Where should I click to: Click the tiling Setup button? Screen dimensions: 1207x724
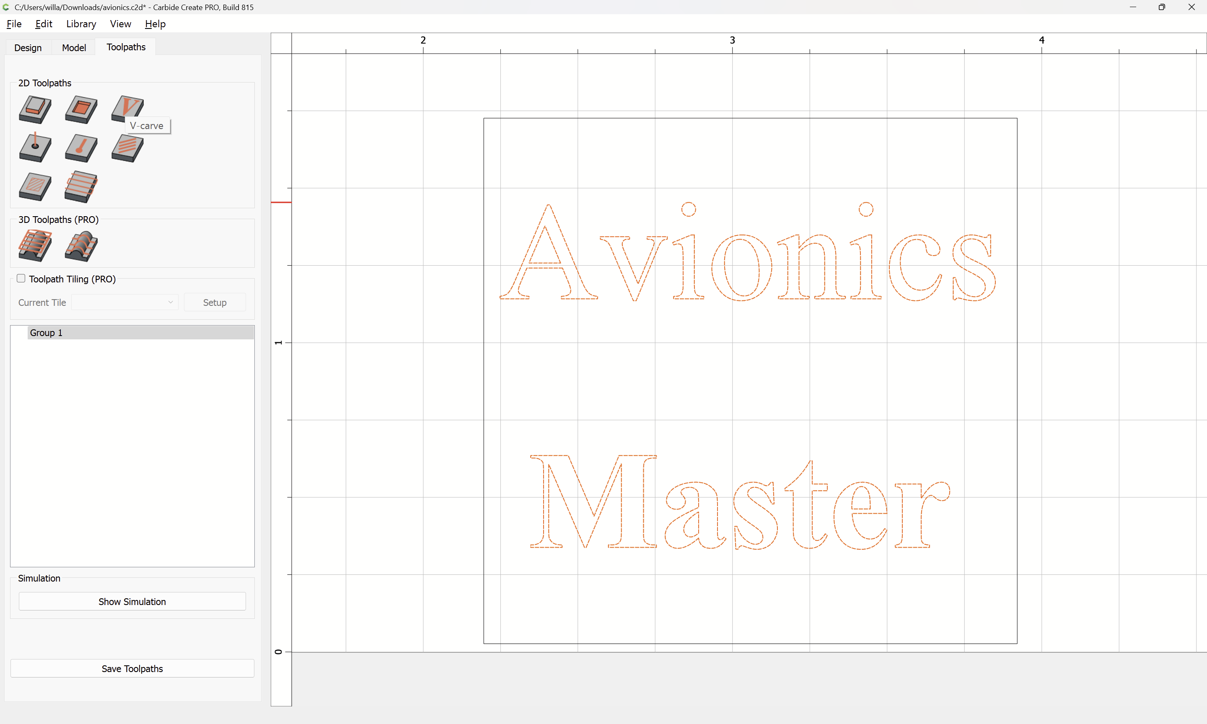click(215, 302)
